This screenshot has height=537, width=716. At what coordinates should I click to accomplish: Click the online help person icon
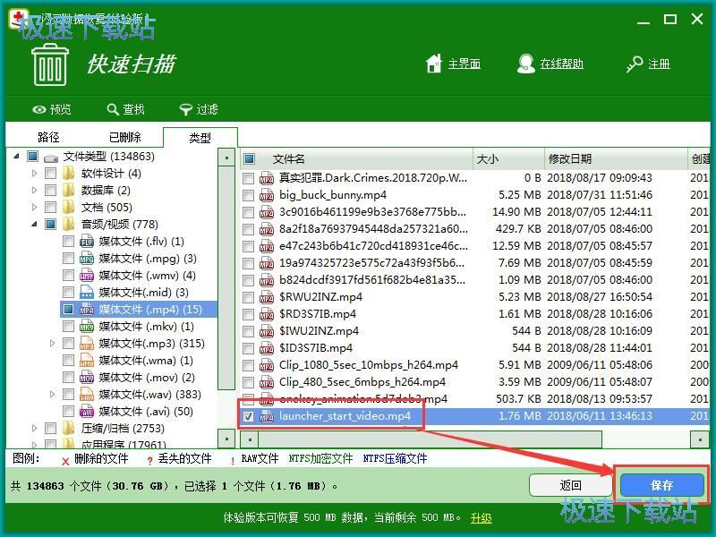[x=526, y=64]
